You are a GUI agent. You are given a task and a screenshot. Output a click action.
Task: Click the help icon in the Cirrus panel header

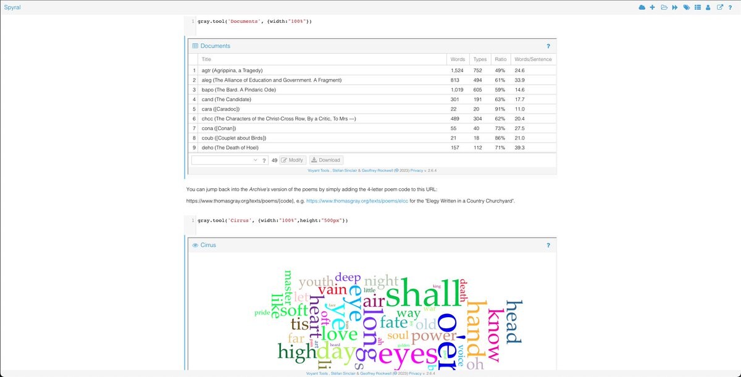point(548,246)
